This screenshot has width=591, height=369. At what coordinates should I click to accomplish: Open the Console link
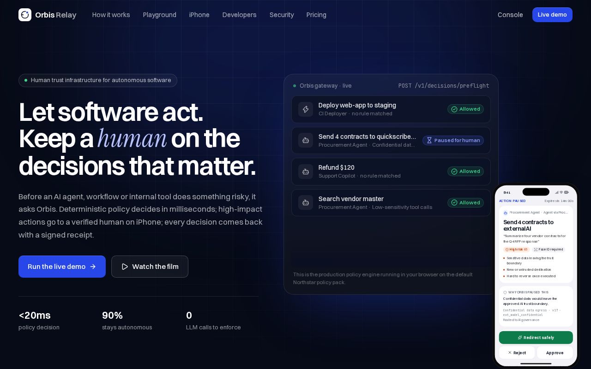(x=510, y=15)
